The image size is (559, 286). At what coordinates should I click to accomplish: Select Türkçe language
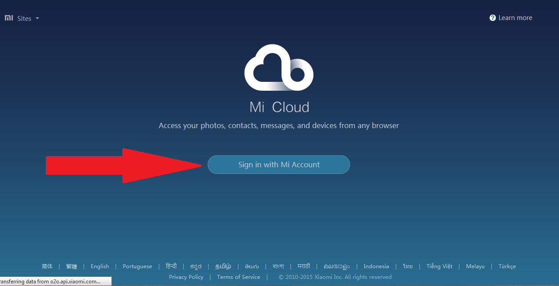[x=507, y=266]
